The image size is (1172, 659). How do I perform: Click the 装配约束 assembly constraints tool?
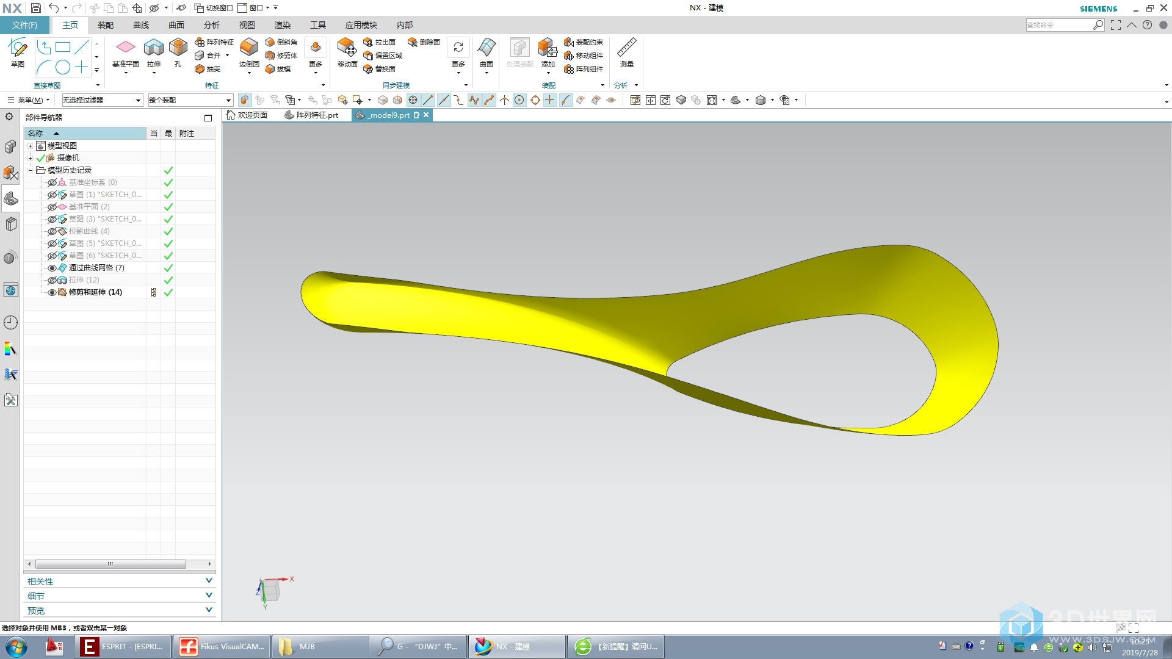click(x=584, y=42)
